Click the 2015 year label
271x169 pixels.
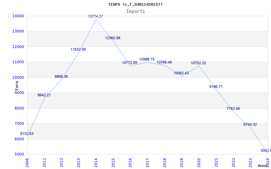coord(113,163)
